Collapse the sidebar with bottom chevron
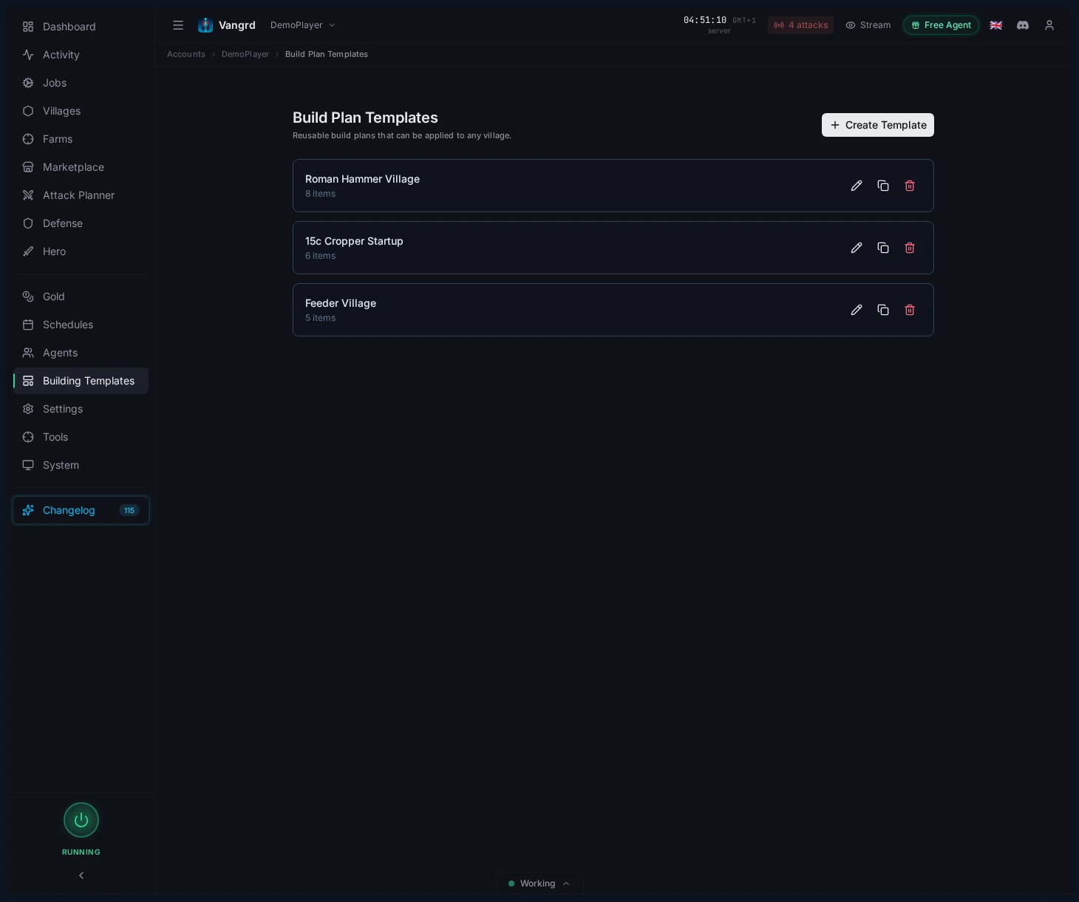This screenshot has width=1079, height=902. coord(81,875)
